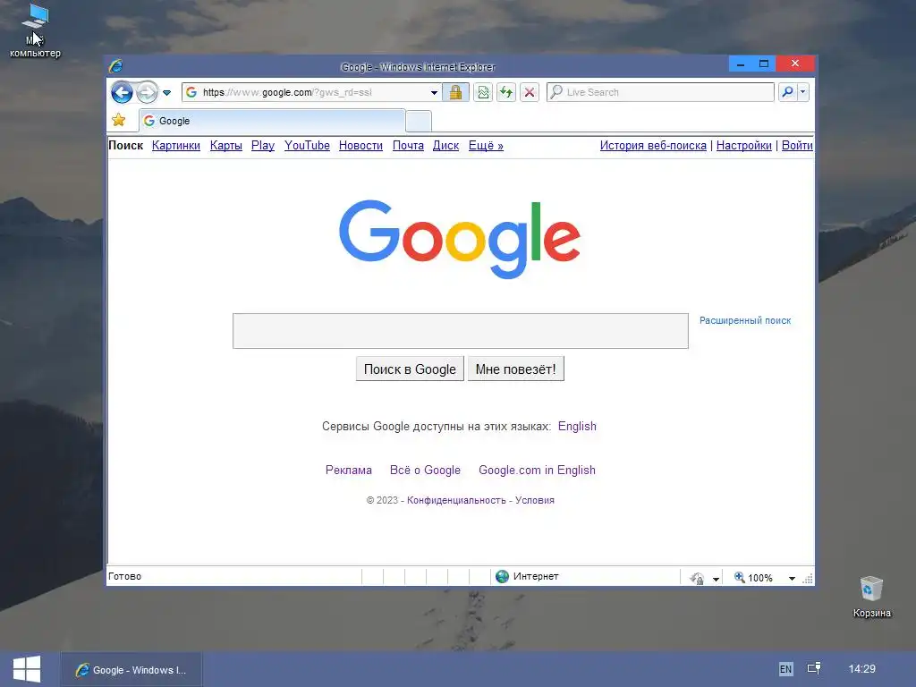Click the greyed Forward arrow button
The image size is (916, 687).
click(147, 92)
